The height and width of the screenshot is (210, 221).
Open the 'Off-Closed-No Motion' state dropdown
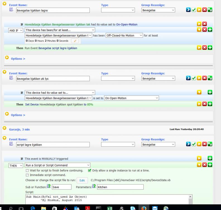pyautogui.click(x=124, y=36)
